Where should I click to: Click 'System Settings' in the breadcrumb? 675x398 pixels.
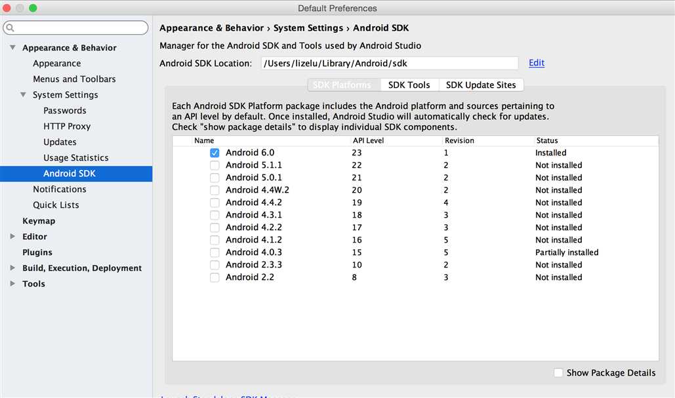pyautogui.click(x=308, y=28)
